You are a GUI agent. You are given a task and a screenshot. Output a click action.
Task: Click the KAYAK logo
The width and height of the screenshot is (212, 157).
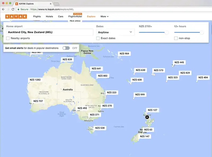(x=16, y=16)
